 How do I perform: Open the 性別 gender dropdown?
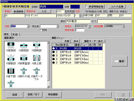80,16
